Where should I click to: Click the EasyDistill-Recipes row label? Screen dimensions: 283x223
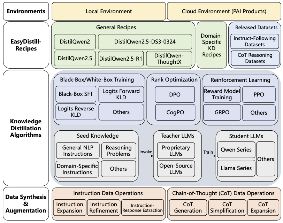[26, 45]
